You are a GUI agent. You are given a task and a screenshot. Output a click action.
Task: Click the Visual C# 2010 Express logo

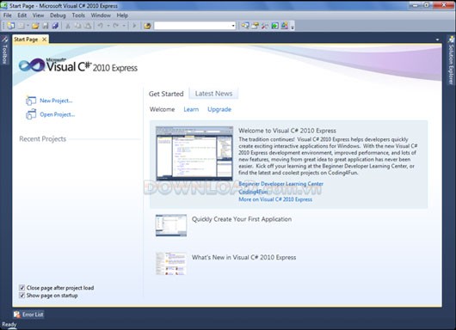pos(78,65)
